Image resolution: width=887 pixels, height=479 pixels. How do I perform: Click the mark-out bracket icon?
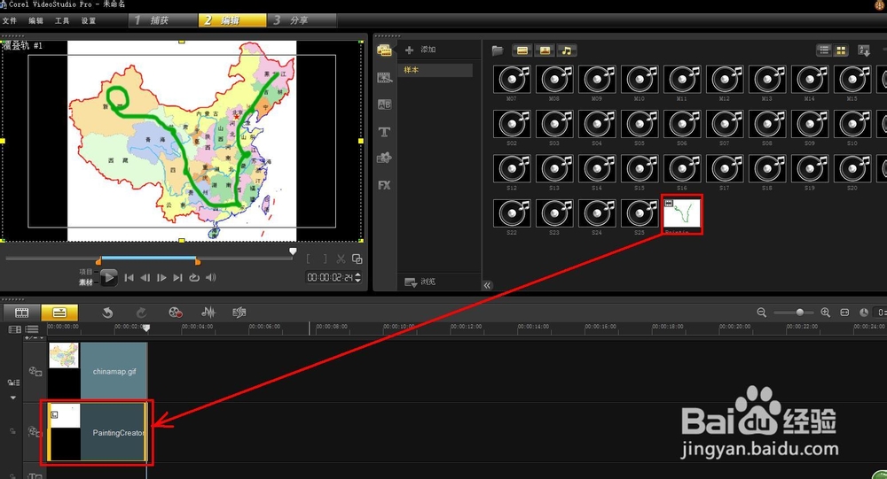click(x=325, y=259)
